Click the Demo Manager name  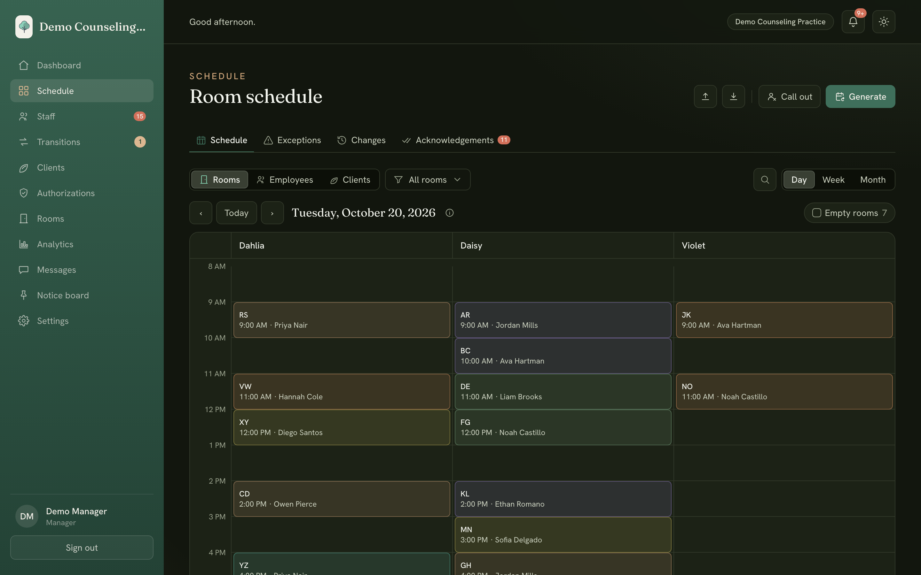pyautogui.click(x=76, y=511)
